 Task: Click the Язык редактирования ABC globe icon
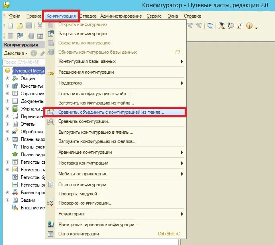(51, 224)
